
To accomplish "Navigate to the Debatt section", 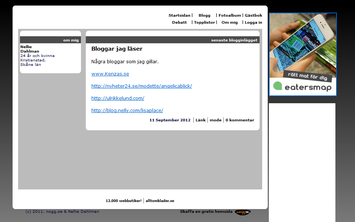I will pyautogui.click(x=179, y=23).
